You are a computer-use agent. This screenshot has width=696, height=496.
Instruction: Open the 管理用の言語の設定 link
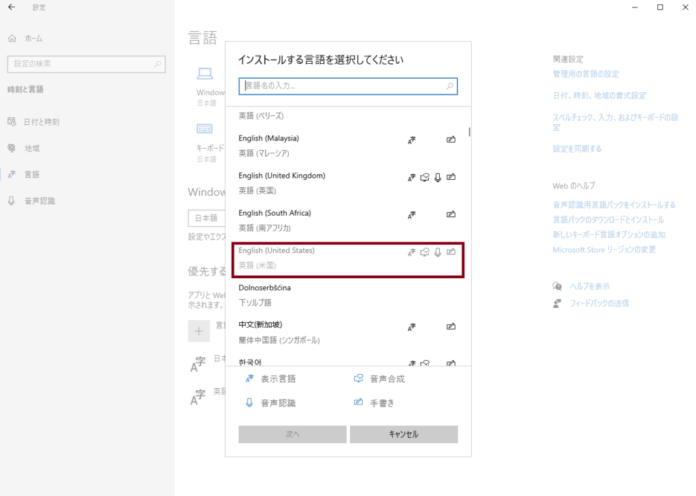pyautogui.click(x=586, y=74)
